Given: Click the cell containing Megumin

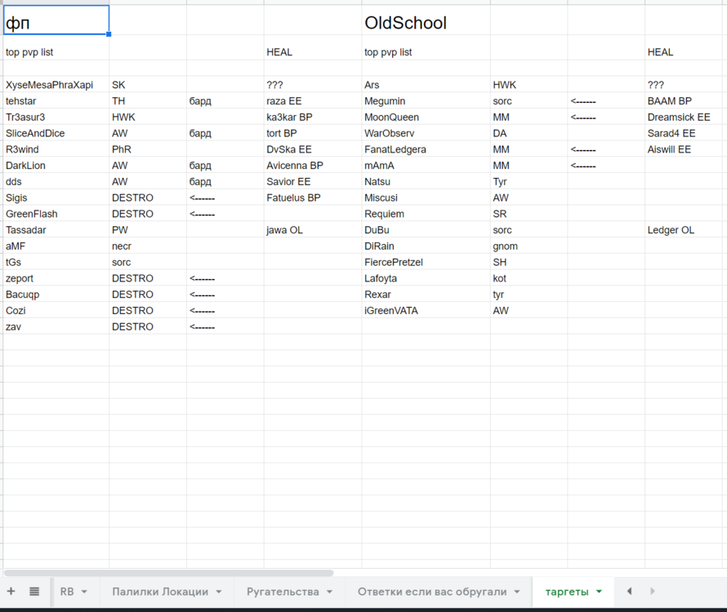Looking at the screenshot, I should point(385,101).
